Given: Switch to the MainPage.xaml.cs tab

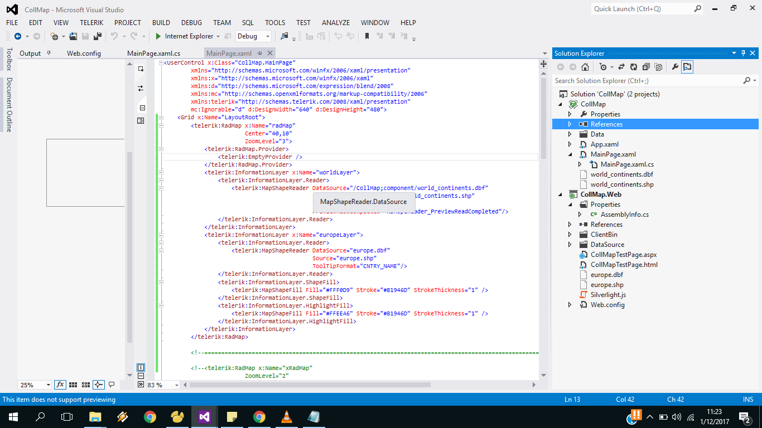Looking at the screenshot, I should pos(153,53).
